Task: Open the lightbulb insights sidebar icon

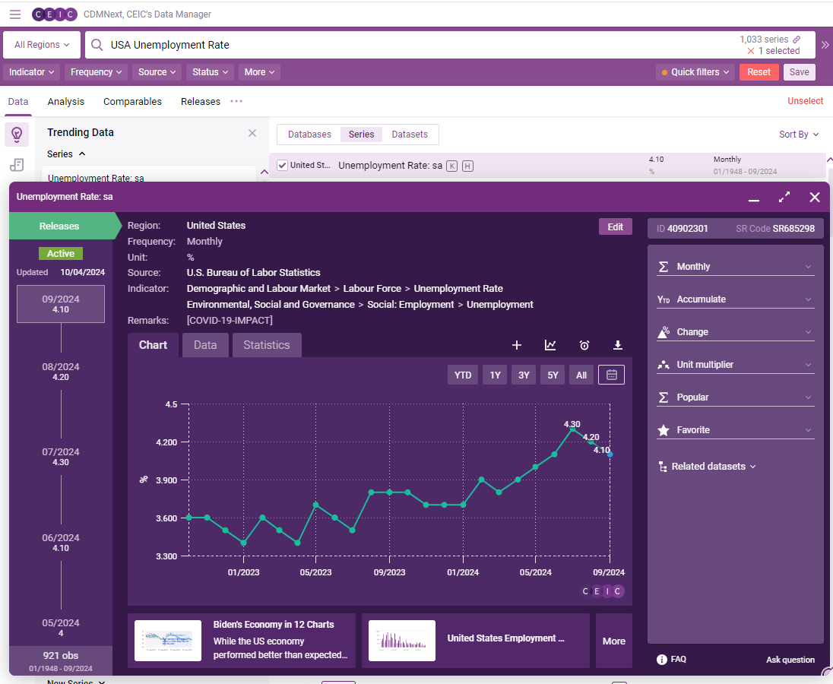Action: [x=17, y=134]
